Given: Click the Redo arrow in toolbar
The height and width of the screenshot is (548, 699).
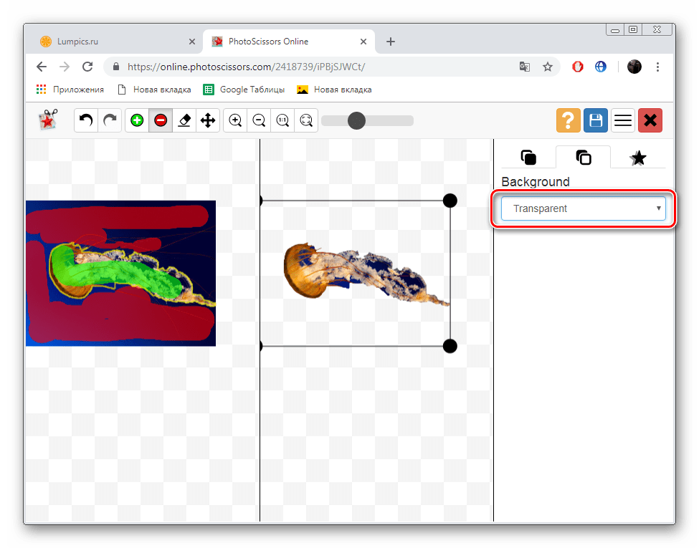Looking at the screenshot, I should tap(110, 120).
